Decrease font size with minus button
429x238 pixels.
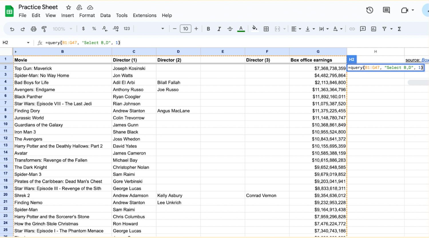(174, 29)
